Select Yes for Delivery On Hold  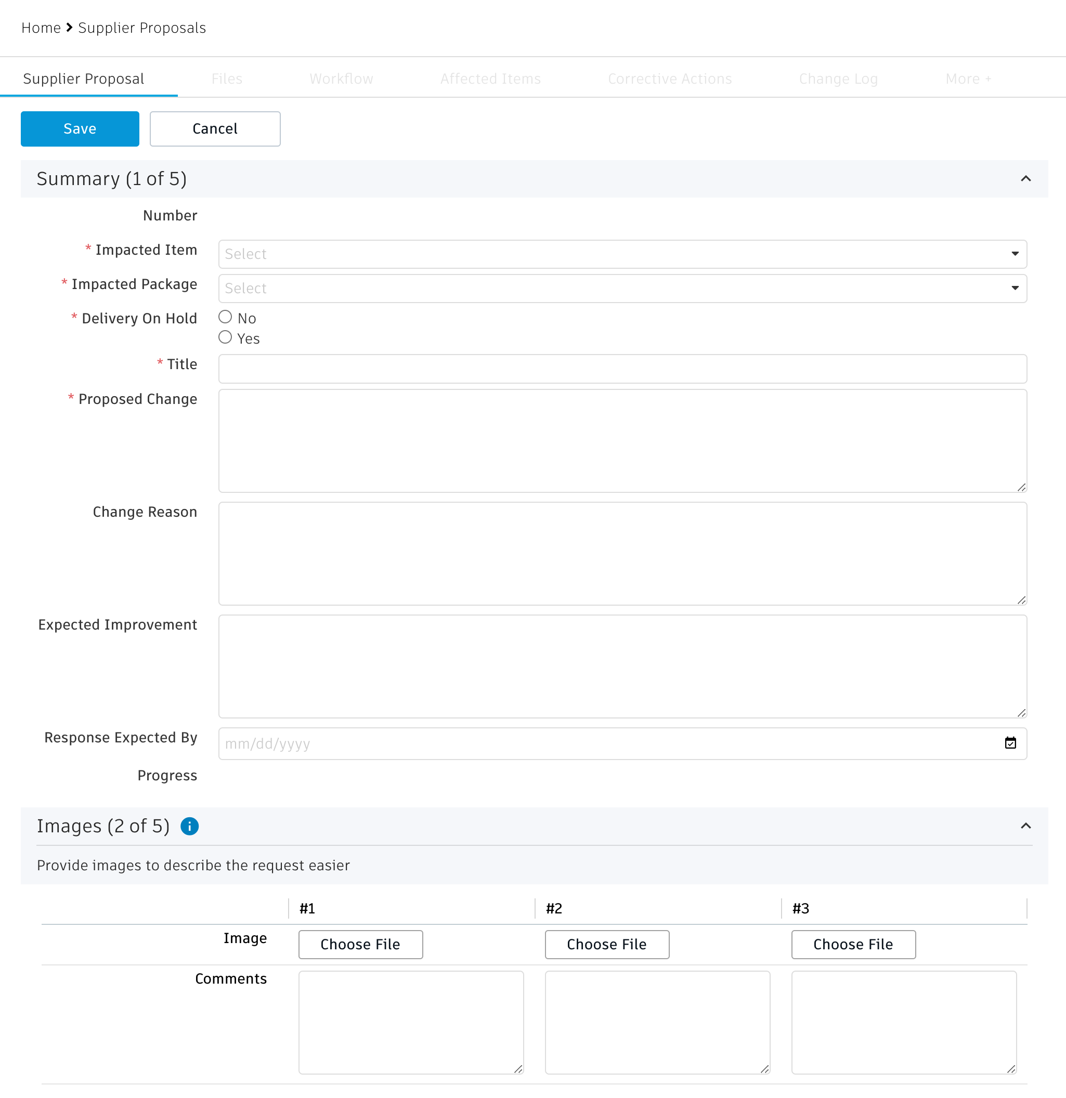[225, 337]
